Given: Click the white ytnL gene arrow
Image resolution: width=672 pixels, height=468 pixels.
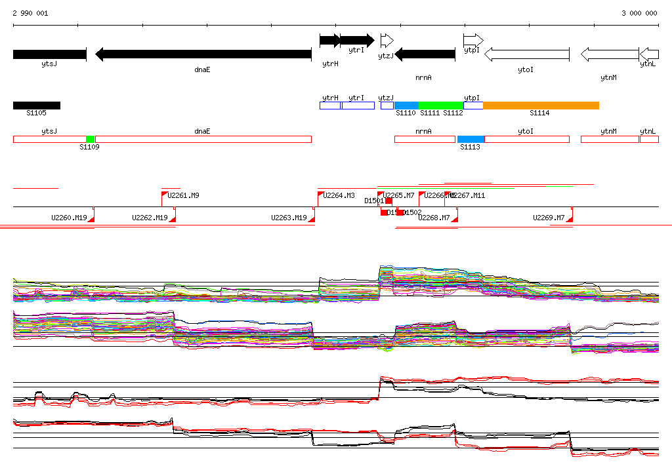Looking at the screenshot, I should [649, 54].
